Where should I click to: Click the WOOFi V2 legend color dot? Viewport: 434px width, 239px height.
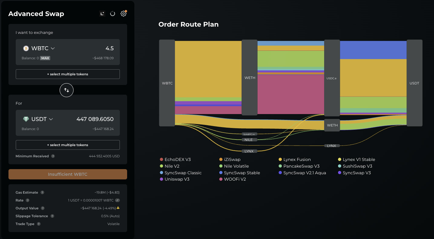point(221,179)
